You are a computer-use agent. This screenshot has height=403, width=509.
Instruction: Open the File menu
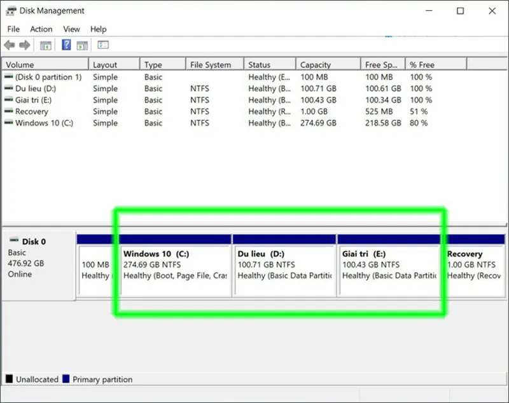click(x=13, y=29)
